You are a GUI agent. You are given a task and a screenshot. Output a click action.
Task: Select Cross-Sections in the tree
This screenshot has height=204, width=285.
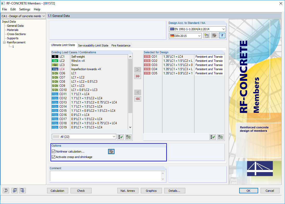[16, 34]
